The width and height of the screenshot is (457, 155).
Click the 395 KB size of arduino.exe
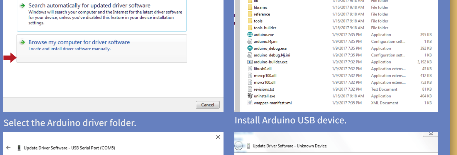tap(426, 35)
